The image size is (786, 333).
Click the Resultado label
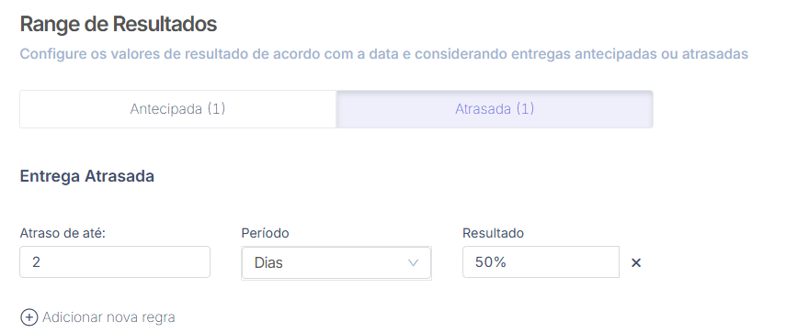(493, 233)
